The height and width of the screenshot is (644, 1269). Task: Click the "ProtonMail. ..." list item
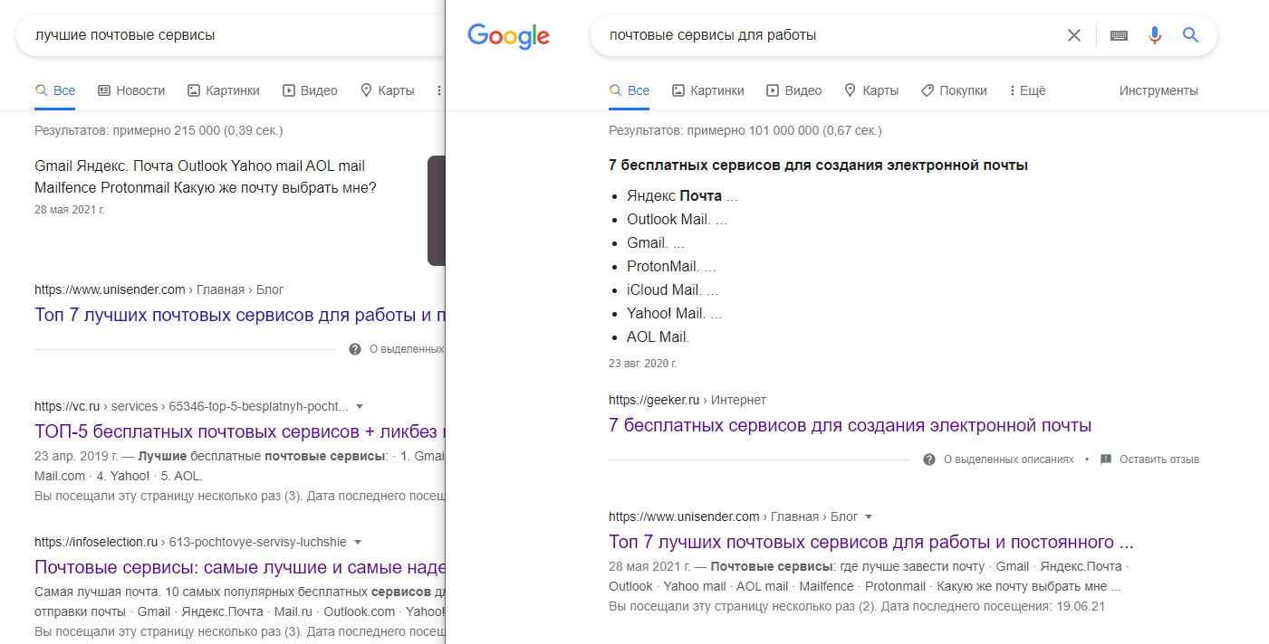[x=671, y=266]
